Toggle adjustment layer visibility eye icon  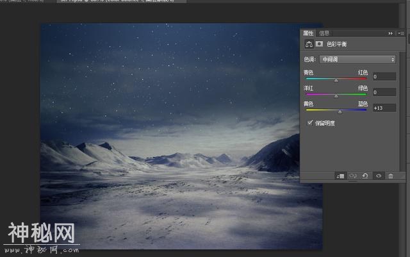click(x=379, y=176)
